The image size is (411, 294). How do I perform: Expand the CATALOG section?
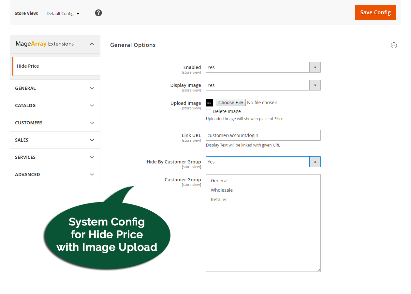click(55, 105)
